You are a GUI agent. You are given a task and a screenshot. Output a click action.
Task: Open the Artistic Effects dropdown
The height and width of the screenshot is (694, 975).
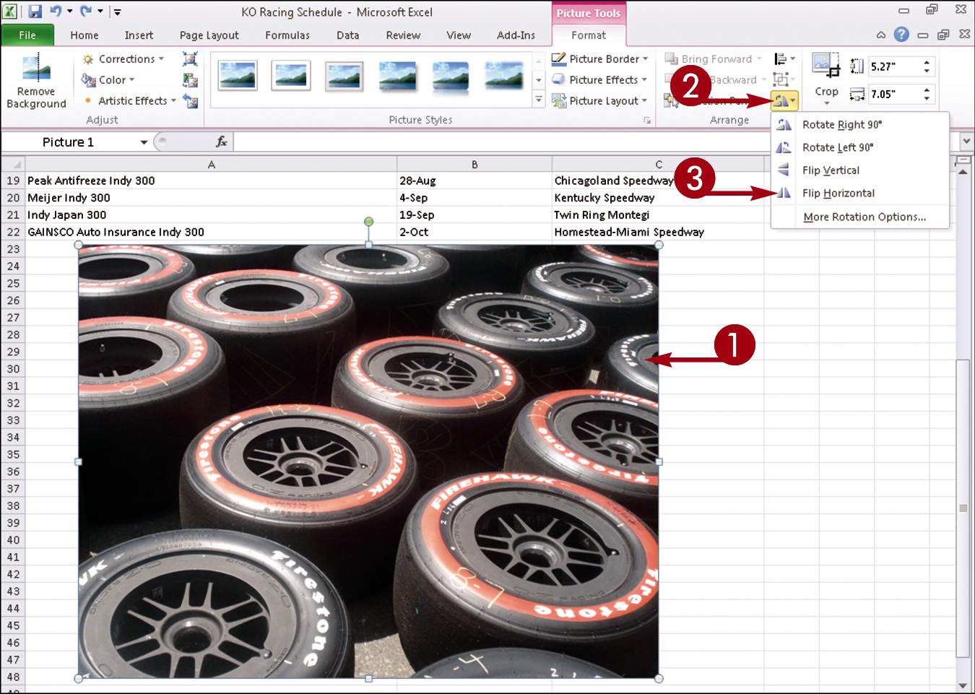click(x=129, y=101)
